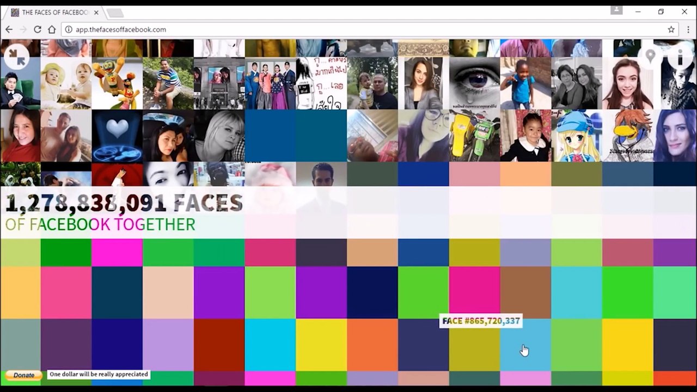Open the woman with glasses purple-tinted selfie
Image resolution: width=697 pixels, height=392 pixels.
click(x=423, y=136)
